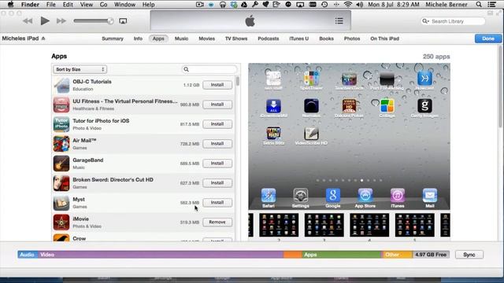Open the Finder menu in menu bar
The width and height of the screenshot is (504, 283).
[x=30, y=5]
